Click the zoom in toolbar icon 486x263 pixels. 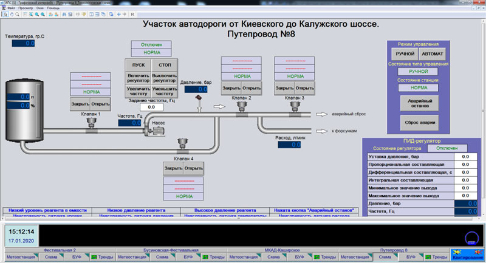[36, 14]
